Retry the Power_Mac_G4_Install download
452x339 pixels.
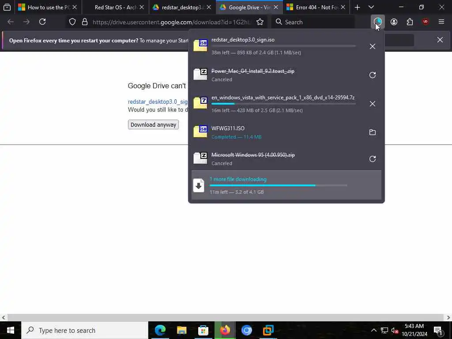tap(373, 75)
